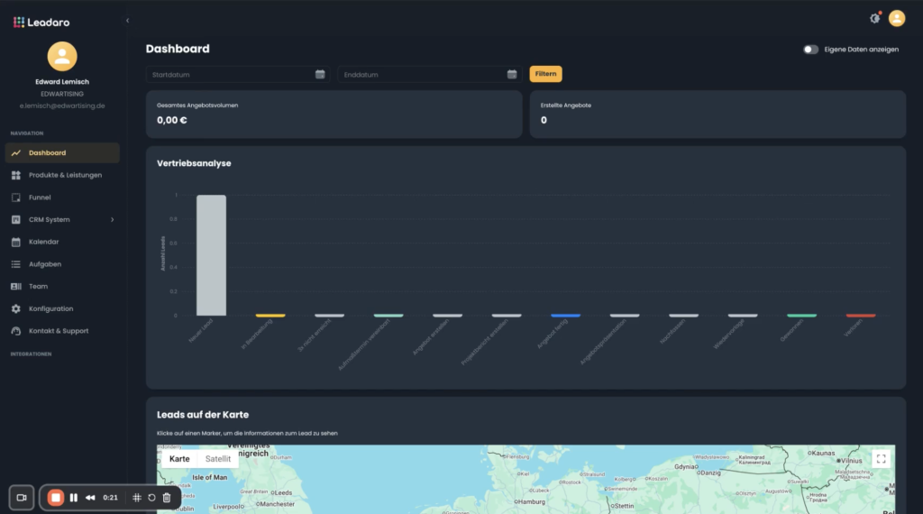Click the Gesamtes Angebotsvolumen value 0,00 €

[x=172, y=120]
